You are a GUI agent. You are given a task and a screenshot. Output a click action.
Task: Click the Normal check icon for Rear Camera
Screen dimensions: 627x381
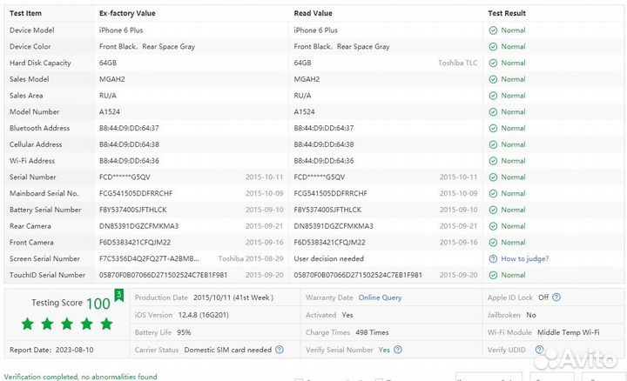(493, 226)
